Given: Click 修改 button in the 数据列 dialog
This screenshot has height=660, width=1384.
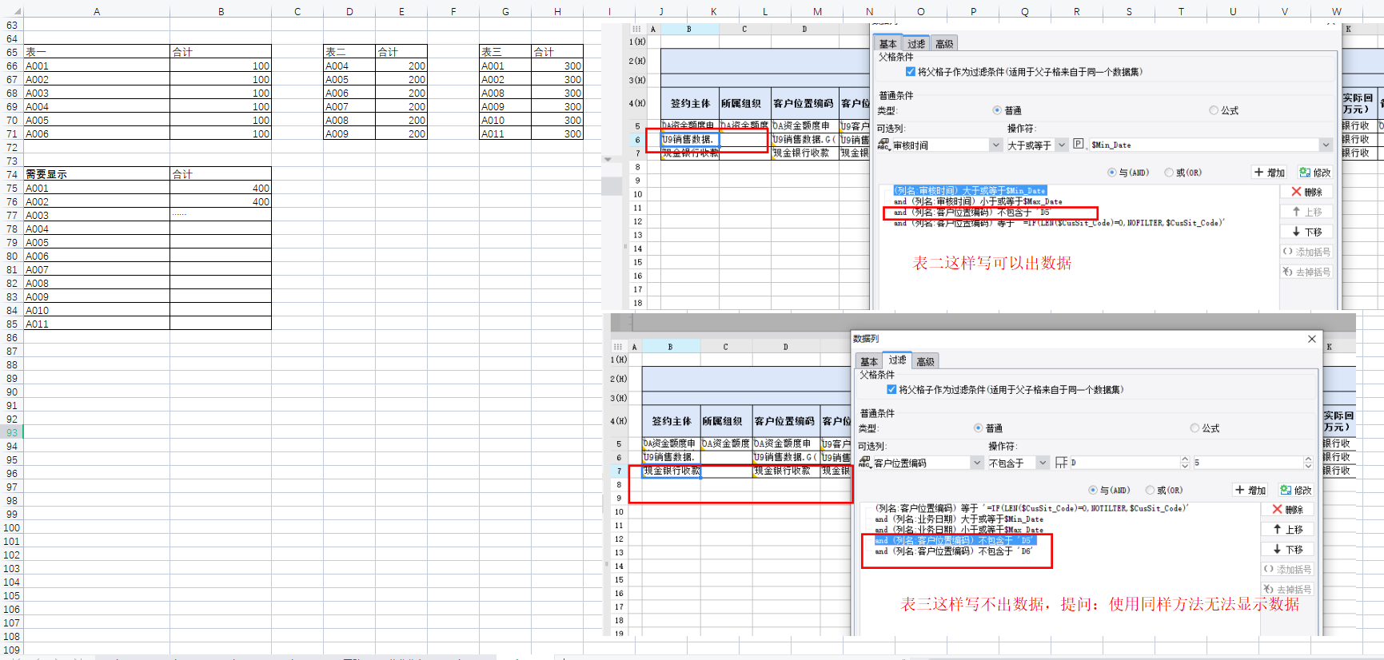Looking at the screenshot, I should (x=1295, y=490).
